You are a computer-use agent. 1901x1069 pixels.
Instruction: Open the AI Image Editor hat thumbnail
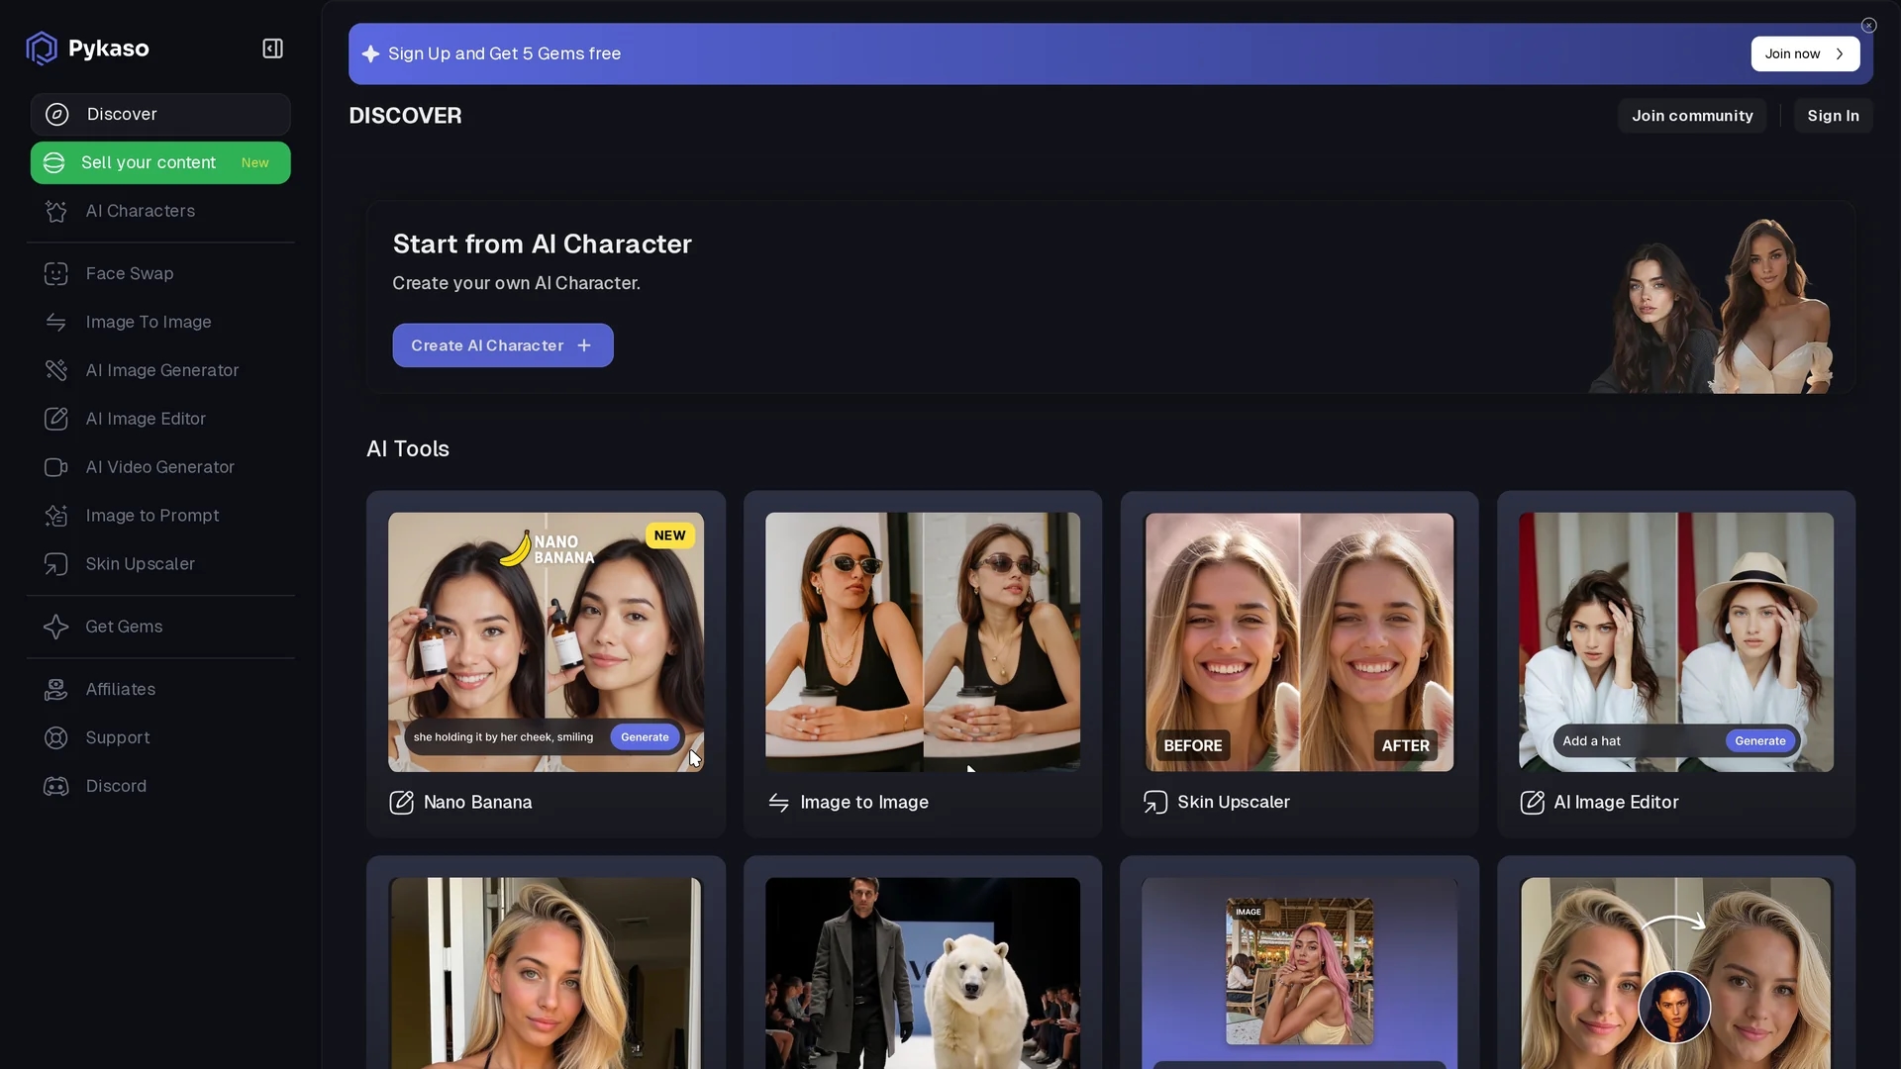click(1676, 642)
